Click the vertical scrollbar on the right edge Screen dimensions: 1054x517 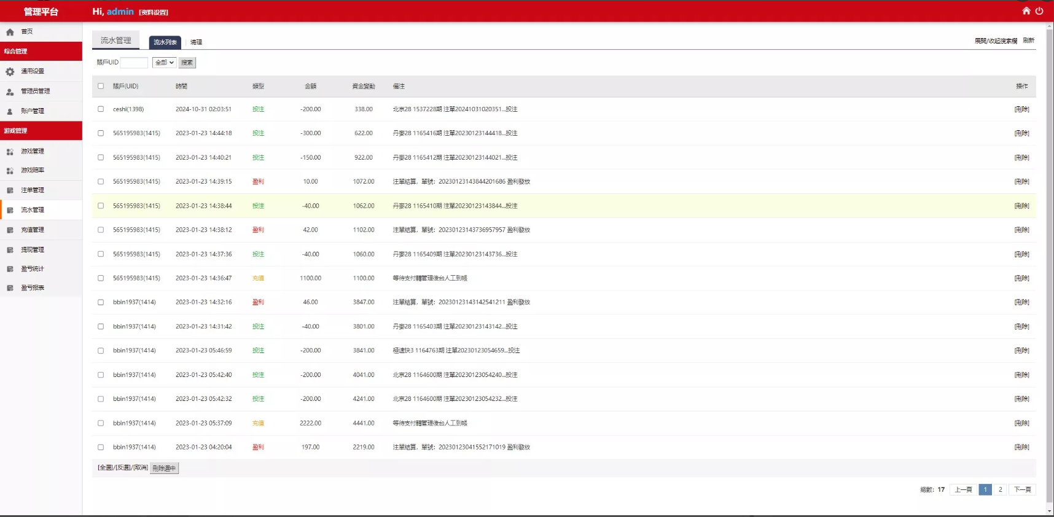pyautogui.click(x=1050, y=246)
